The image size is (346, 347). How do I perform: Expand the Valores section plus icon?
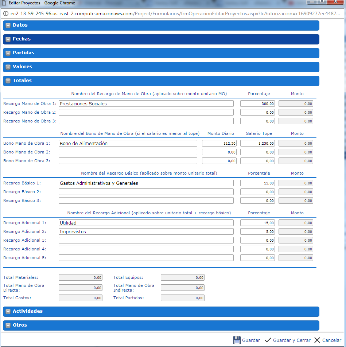tap(8, 67)
